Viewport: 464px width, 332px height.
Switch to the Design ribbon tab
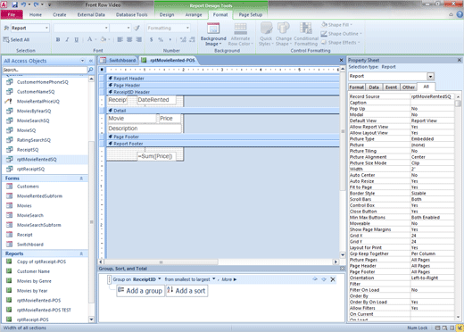click(167, 14)
